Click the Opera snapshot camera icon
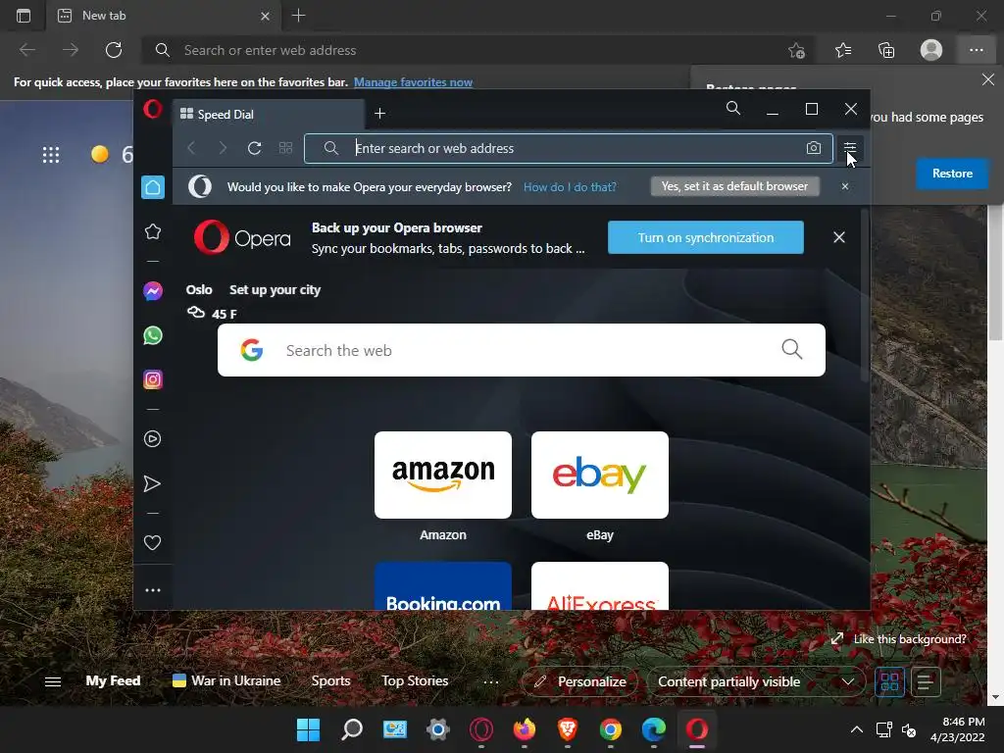1004x753 pixels. pos(813,148)
